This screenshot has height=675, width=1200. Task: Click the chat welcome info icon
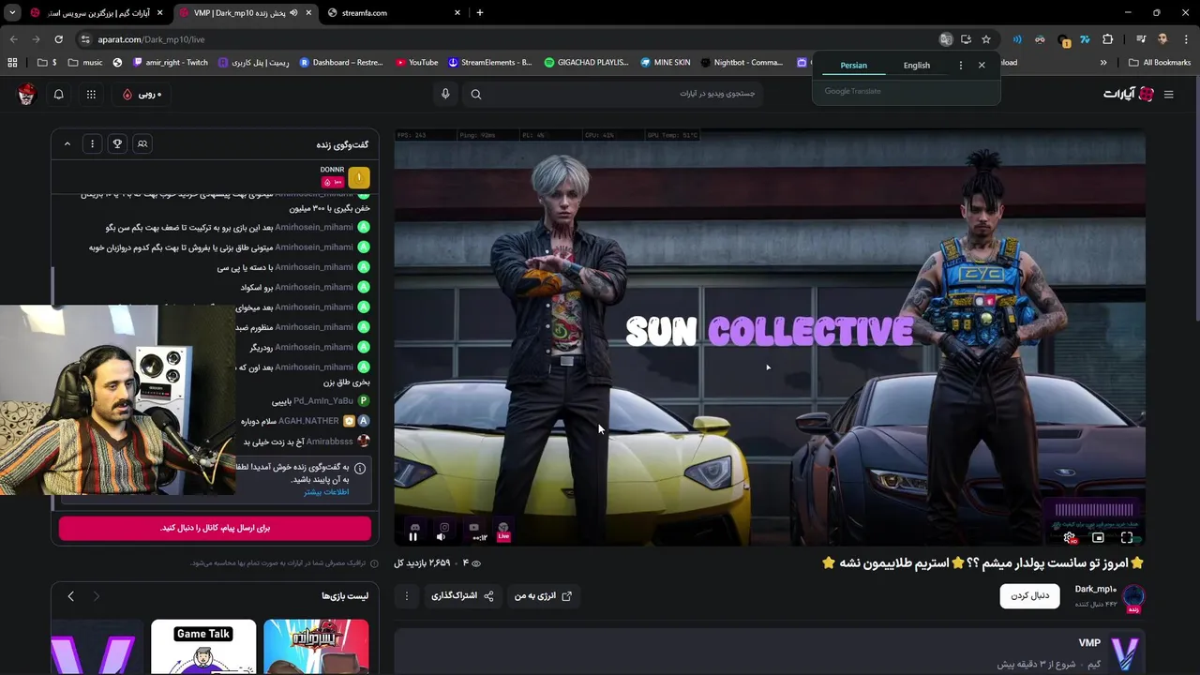(x=360, y=468)
